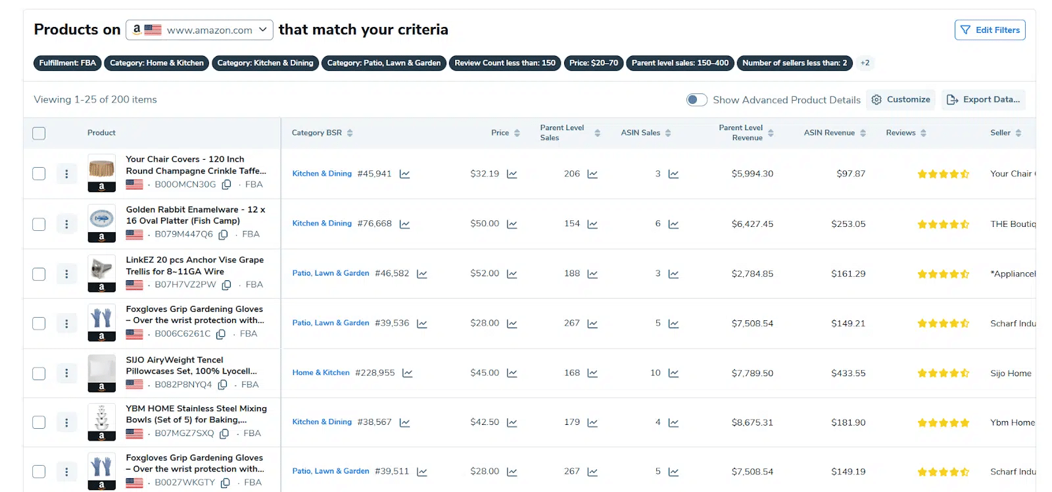The image size is (1052, 492).
Task: Toggle Show Advanced Product Details switch
Action: [x=696, y=100]
